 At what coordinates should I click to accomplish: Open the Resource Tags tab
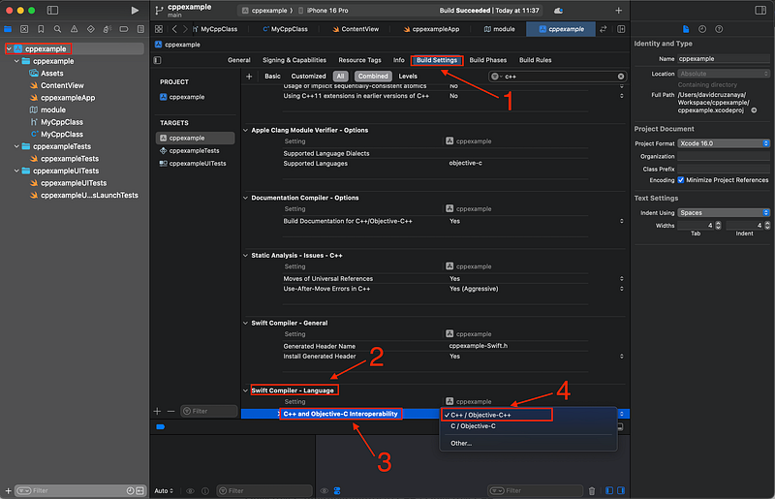(x=359, y=60)
